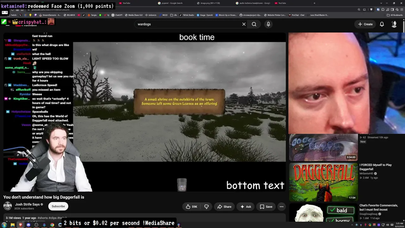405x228 pixels.
Task: Open the TikTok Studio bookmark
Action: (x=187, y=15)
